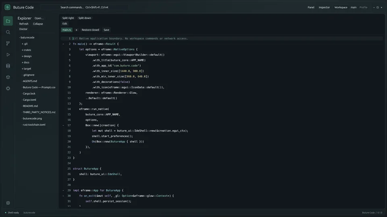The image size is (387, 217).
Task: Open the Buture Code — Prompts file
Action: 39,87
